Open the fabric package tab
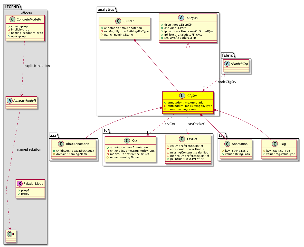This screenshot has height=247, width=304. pos(227,55)
